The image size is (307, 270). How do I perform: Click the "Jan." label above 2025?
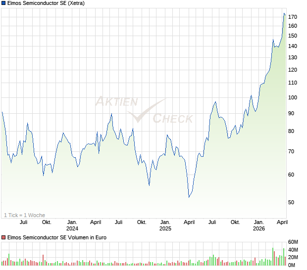click(165, 223)
